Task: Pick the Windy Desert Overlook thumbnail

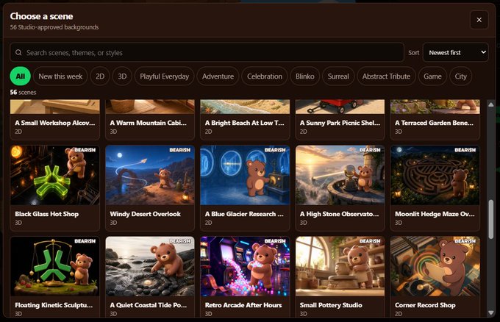Action: pos(150,175)
